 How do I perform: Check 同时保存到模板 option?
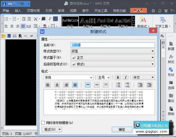coord(43,123)
